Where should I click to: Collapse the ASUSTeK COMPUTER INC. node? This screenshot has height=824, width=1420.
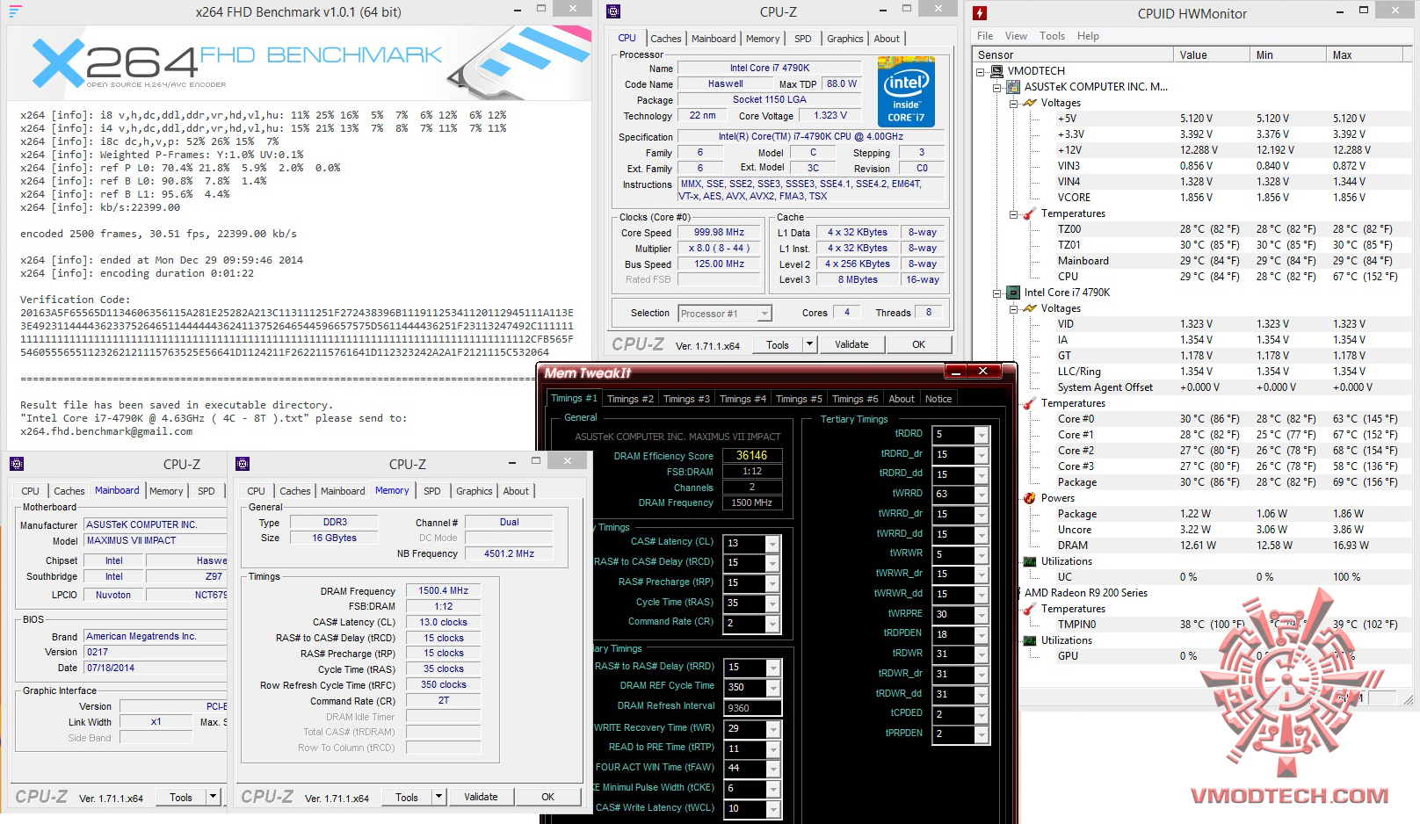(997, 88)
